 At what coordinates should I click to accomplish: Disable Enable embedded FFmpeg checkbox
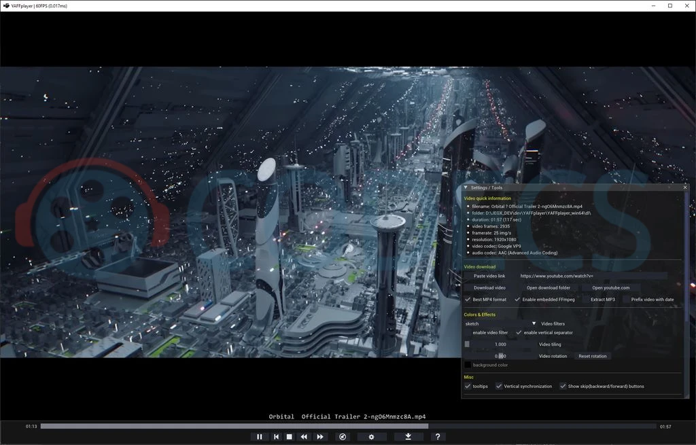(517, 300)
